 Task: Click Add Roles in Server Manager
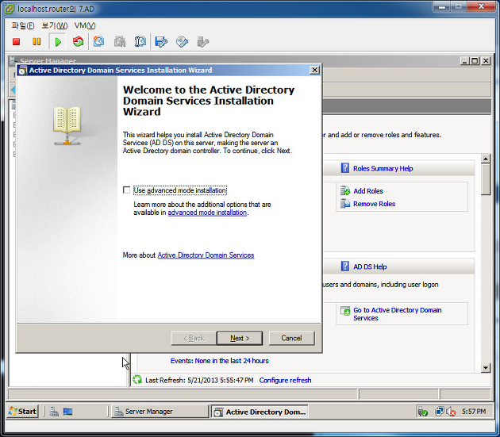tap(368, 191)
